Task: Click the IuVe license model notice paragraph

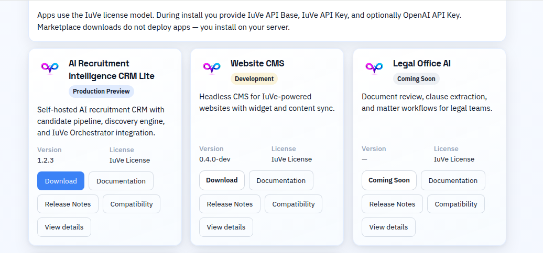Action: pyautogui.click(x=249, y=21)
